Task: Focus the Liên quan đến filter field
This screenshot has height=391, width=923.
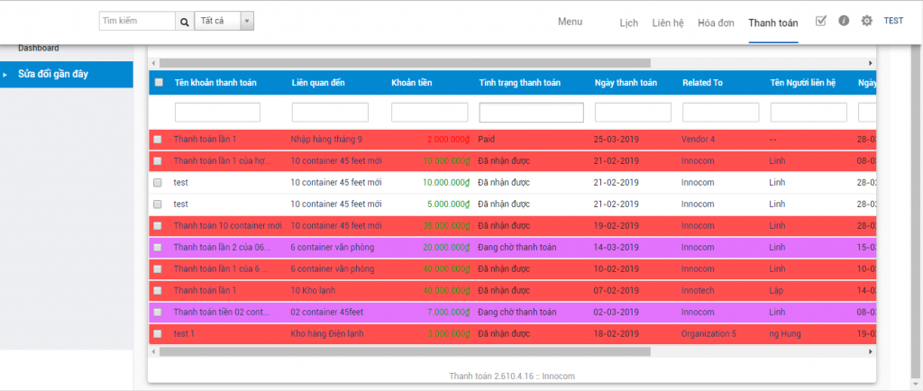Action: (330, 113)
